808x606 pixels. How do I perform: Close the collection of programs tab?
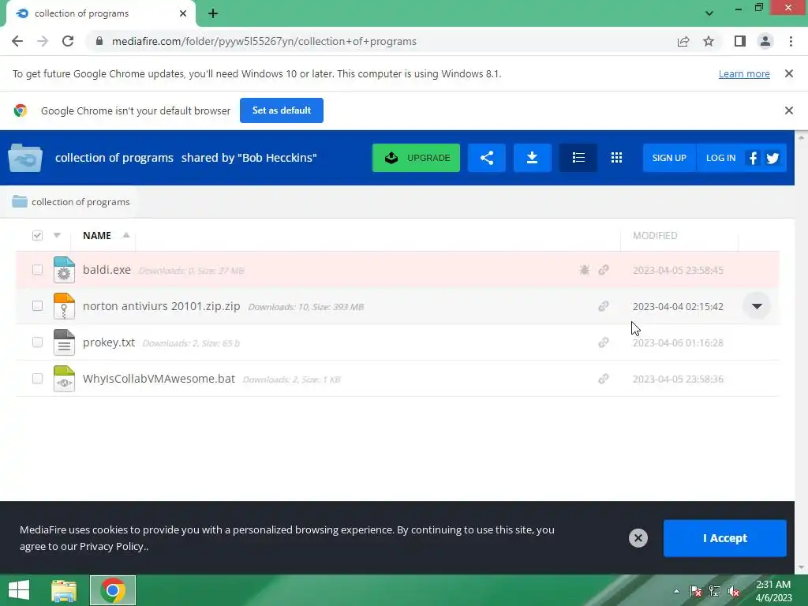pos(183,14)
